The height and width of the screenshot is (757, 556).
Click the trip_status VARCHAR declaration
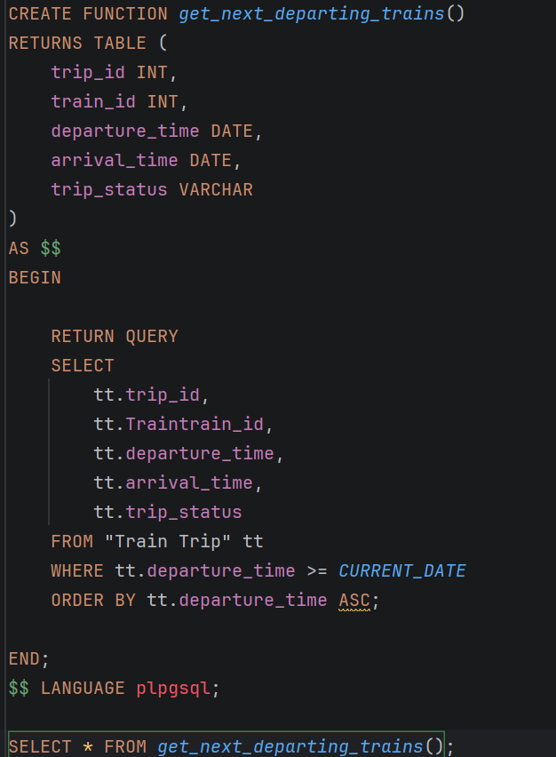pyautogui.click(x=152, y=190)
